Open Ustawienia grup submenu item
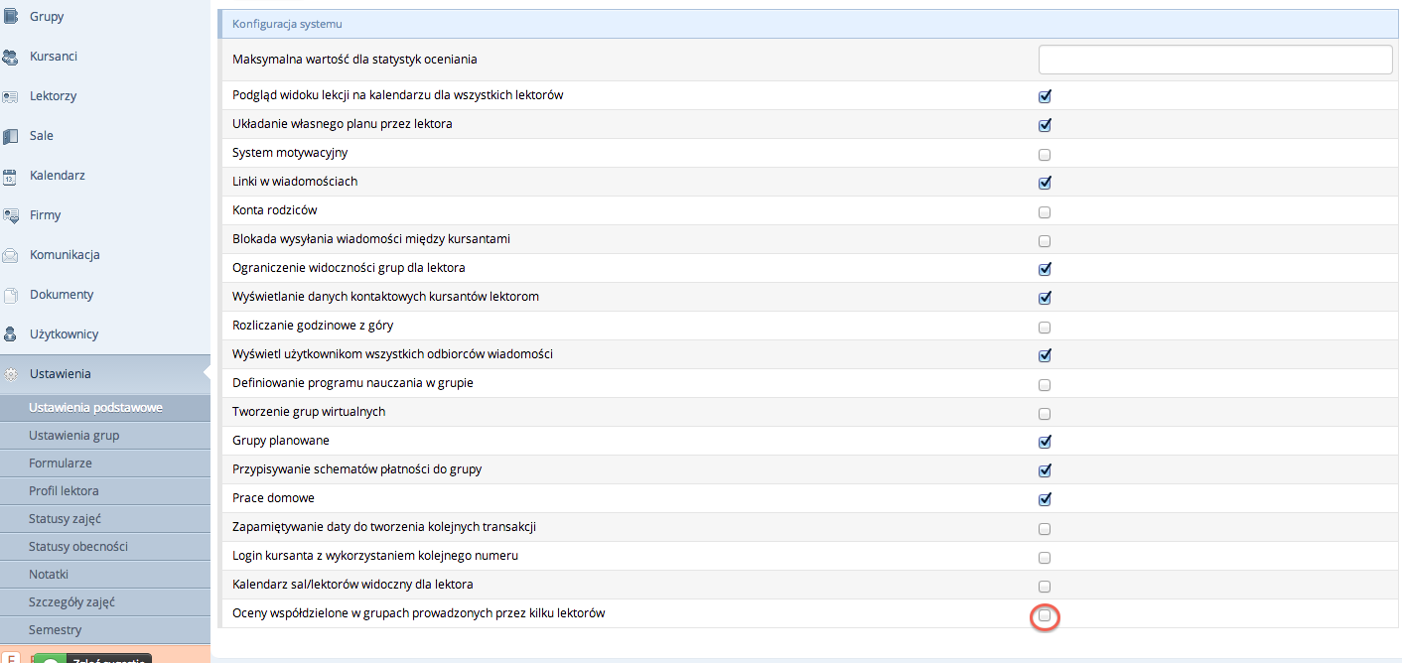Image resolution: width=1402 pixels, height=663 pixels. [x=74, y=436]
